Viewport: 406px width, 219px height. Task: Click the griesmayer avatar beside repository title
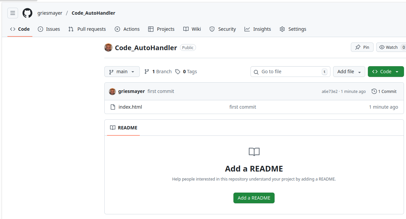point(108,47)
